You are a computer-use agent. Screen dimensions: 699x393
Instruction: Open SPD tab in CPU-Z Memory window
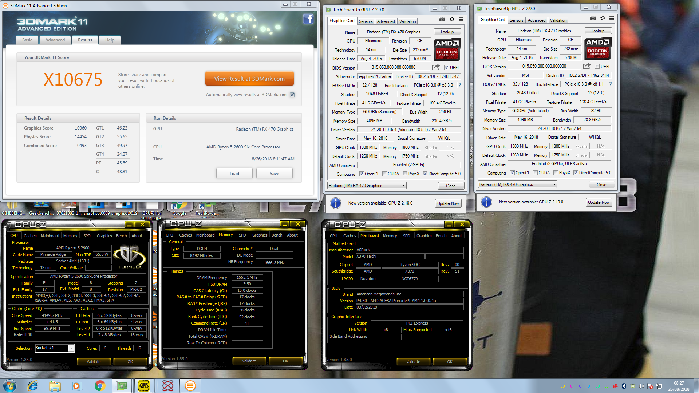[242, 235]
